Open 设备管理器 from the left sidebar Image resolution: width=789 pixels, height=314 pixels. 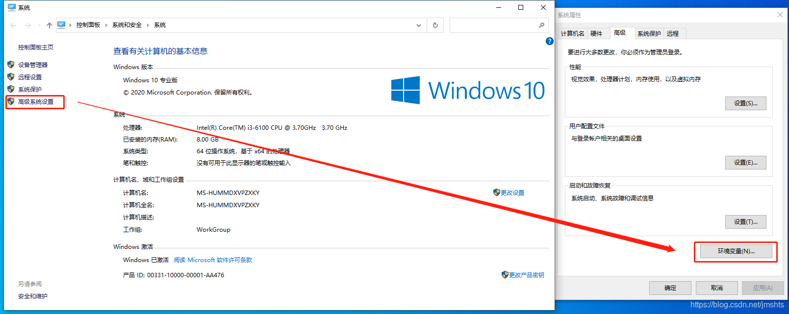point(33,65)
